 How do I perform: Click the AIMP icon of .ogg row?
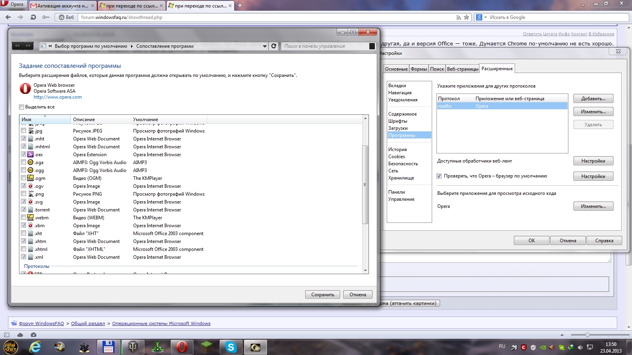pos(30,170)
